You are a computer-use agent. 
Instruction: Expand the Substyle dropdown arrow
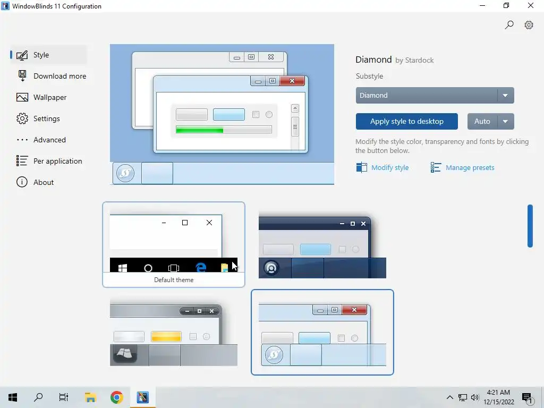point(506,96)
